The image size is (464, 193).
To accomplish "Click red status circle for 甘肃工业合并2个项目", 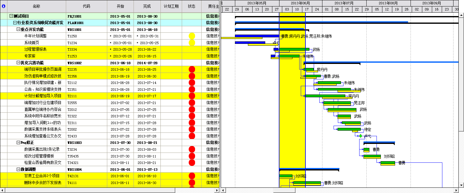I will click(192, 176).
